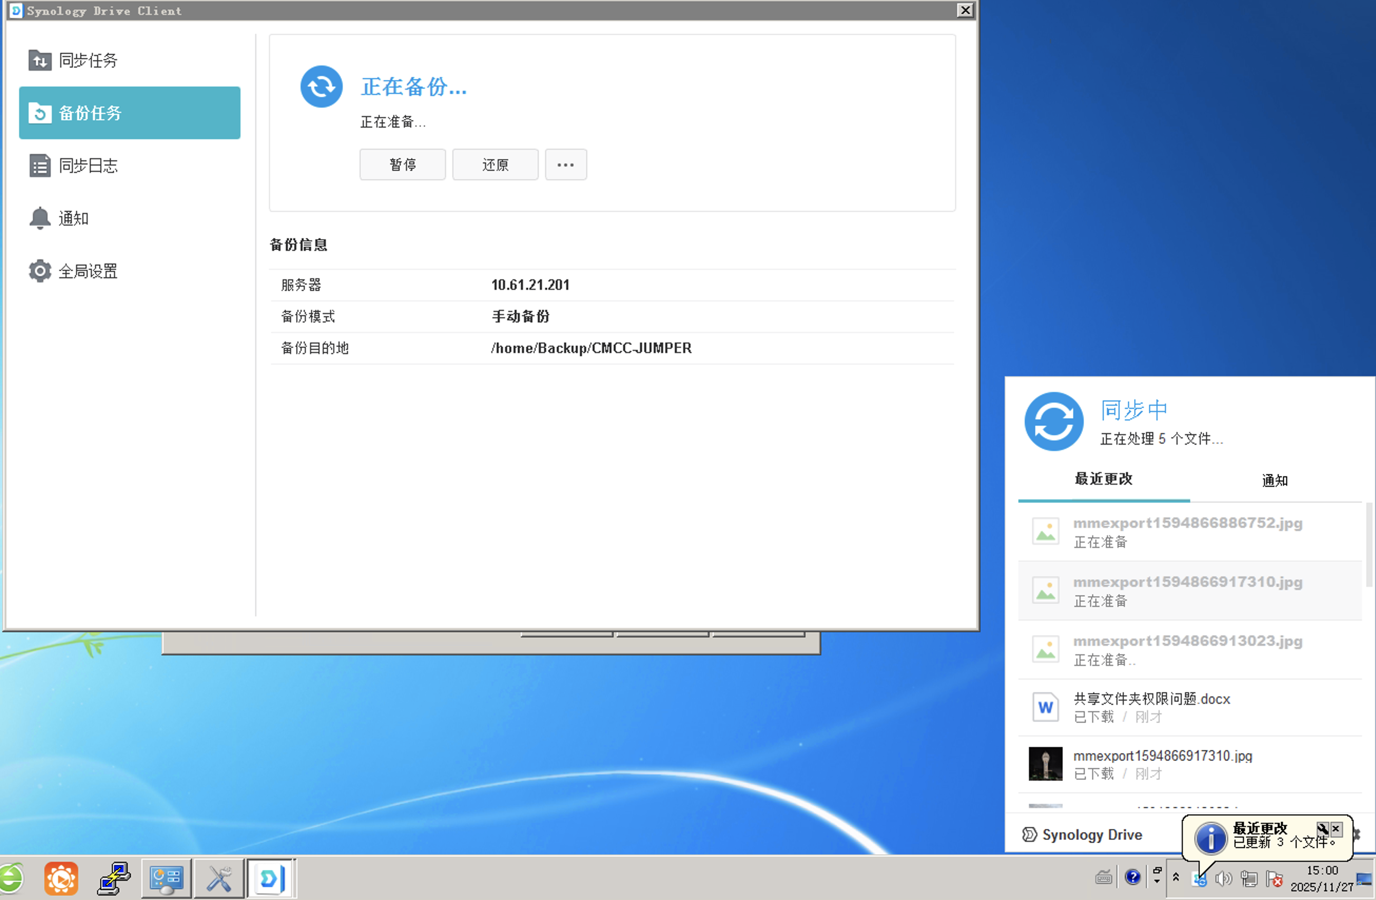Expand hidden system tray icons

1176,877
